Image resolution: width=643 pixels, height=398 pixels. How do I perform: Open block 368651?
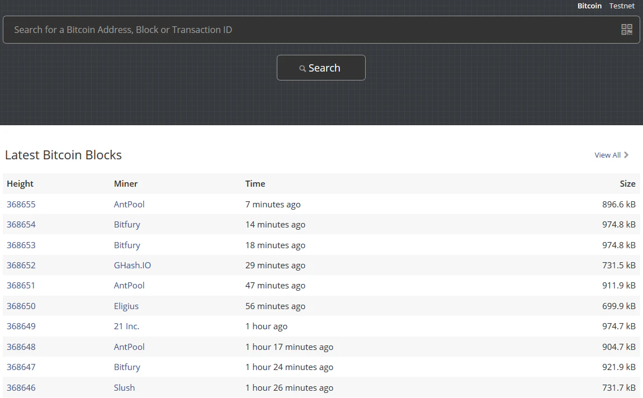click(21, 285)
